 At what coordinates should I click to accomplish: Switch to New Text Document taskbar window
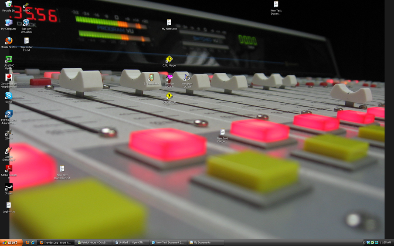pos(168,243)
